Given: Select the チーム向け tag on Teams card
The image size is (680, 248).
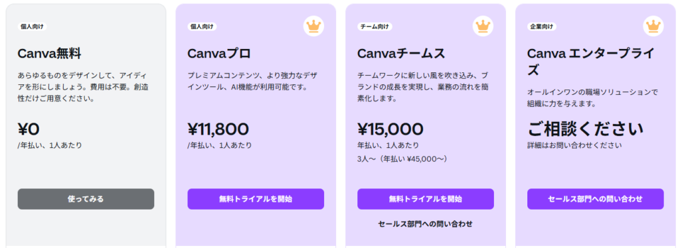Looking at the screenshot, I should [x=375, y=27].
